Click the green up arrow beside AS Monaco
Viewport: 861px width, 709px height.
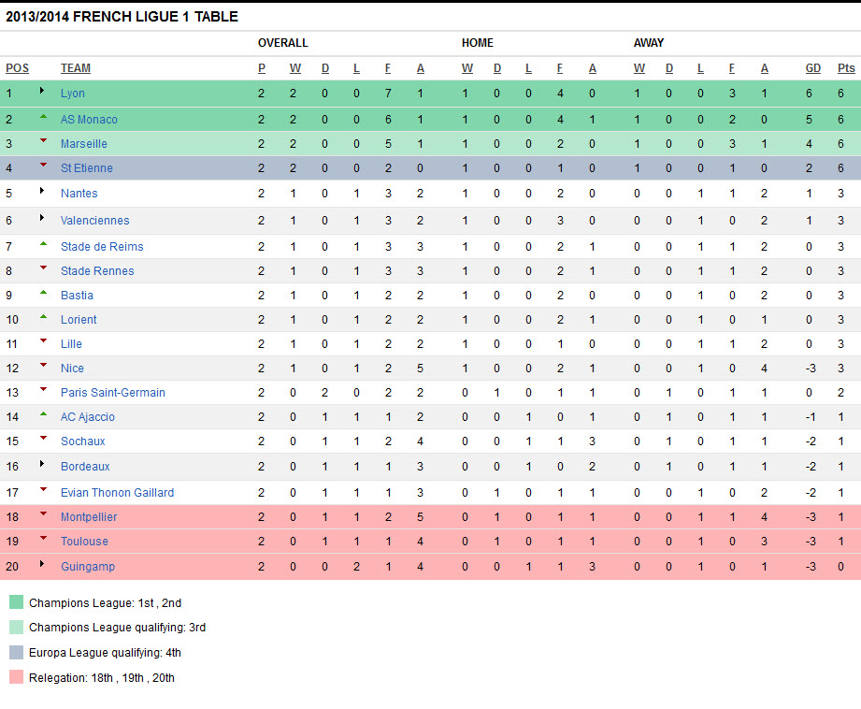click(43, 117)
